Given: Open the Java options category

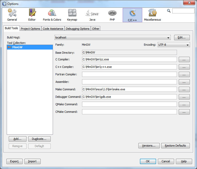Looking at the screenshot, I should point(92,15).
